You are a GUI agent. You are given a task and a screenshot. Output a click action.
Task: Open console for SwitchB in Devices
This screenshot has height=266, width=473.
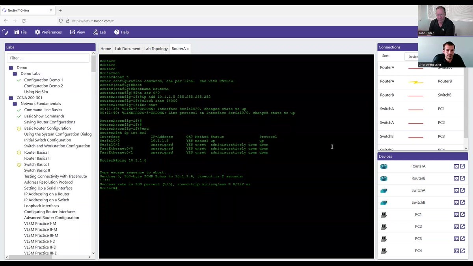pyautogui.click(x=456, y=203)
